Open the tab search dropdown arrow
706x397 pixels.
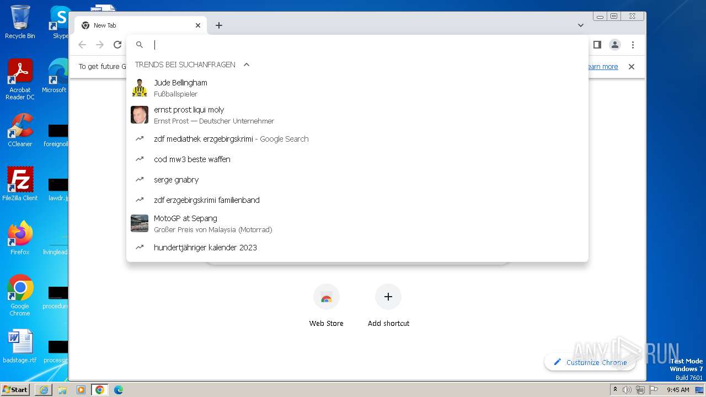(x=581, y=25)
